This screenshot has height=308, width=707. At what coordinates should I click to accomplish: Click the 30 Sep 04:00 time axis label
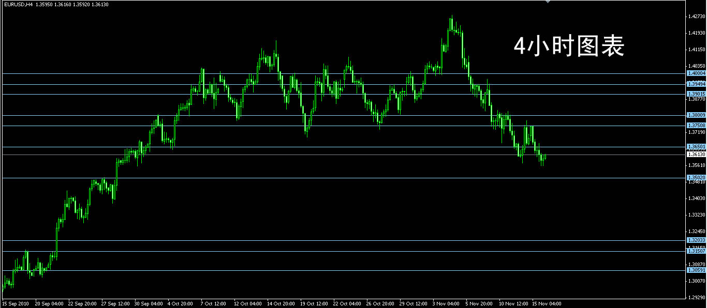click(x=149, y=304)
